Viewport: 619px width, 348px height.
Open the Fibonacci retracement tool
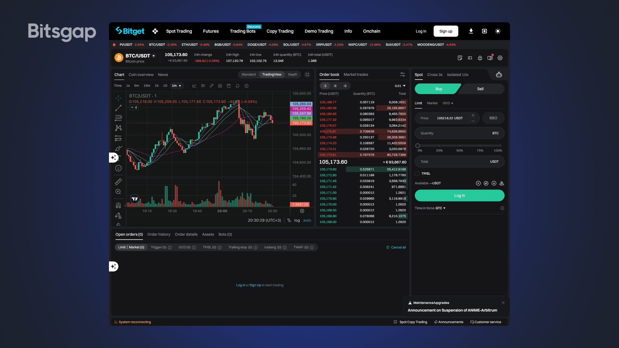tap(118, 118)
